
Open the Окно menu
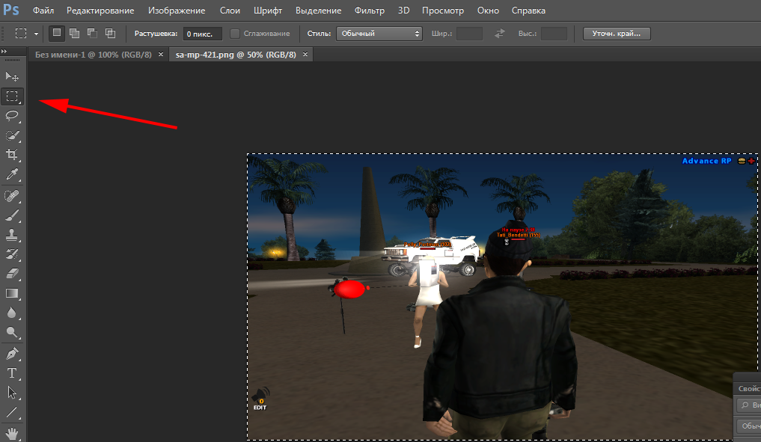pos(488,10)
